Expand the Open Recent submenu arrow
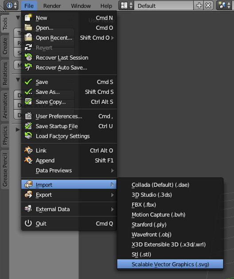The height and width of the screenshot is (279, 234). tap(113, 38)
